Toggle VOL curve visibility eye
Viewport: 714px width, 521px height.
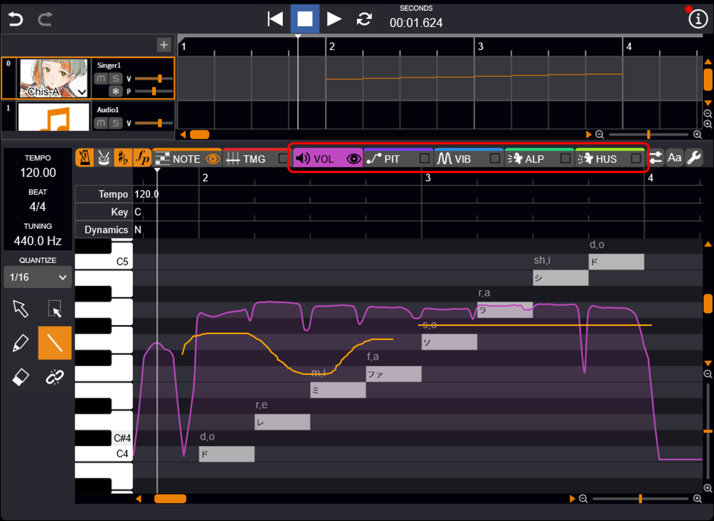point(354,159)
